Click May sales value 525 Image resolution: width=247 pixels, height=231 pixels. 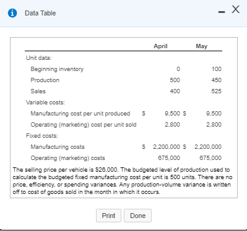pos(217,91)
